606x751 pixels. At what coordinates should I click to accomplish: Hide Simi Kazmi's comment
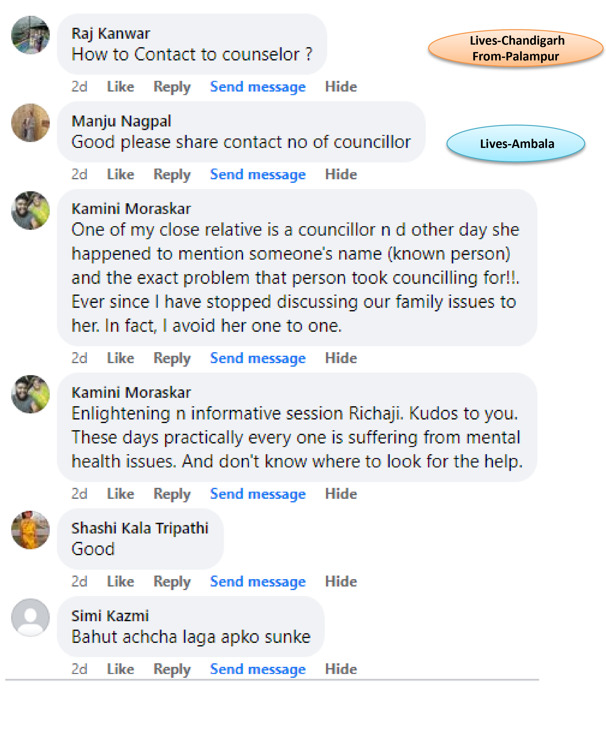[341, 669]
